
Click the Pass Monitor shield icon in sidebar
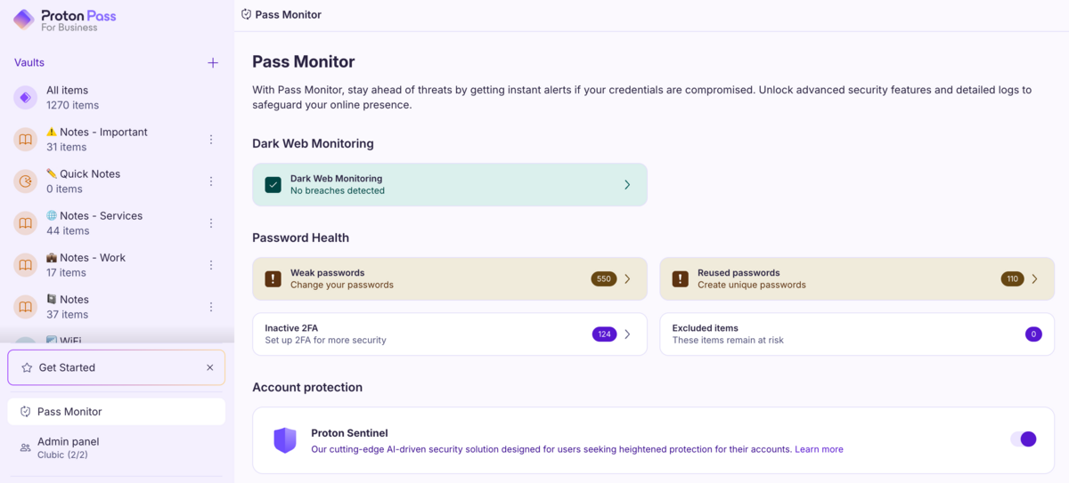(x=25, y=412)
